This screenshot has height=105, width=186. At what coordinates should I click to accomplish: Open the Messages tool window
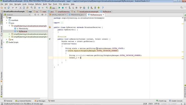40,101
